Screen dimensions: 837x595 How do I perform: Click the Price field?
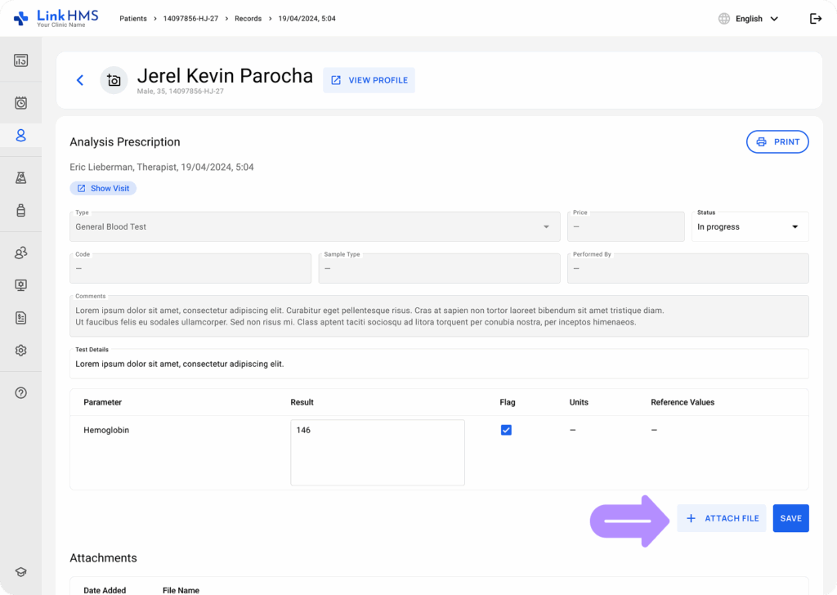625,226
